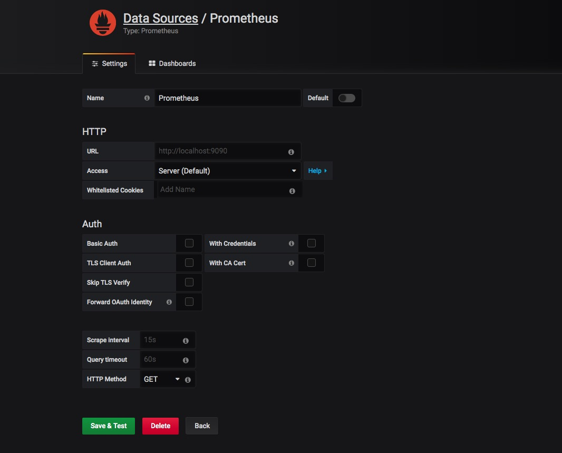Image resolution: width=562 pixels, height=453 pixels.
Task: Open the Access dropdown showing Server (Default)
Action: click(227, 171)
